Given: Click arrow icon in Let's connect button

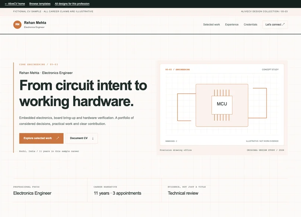Looking at the screenshot, I should click(283, 24).
